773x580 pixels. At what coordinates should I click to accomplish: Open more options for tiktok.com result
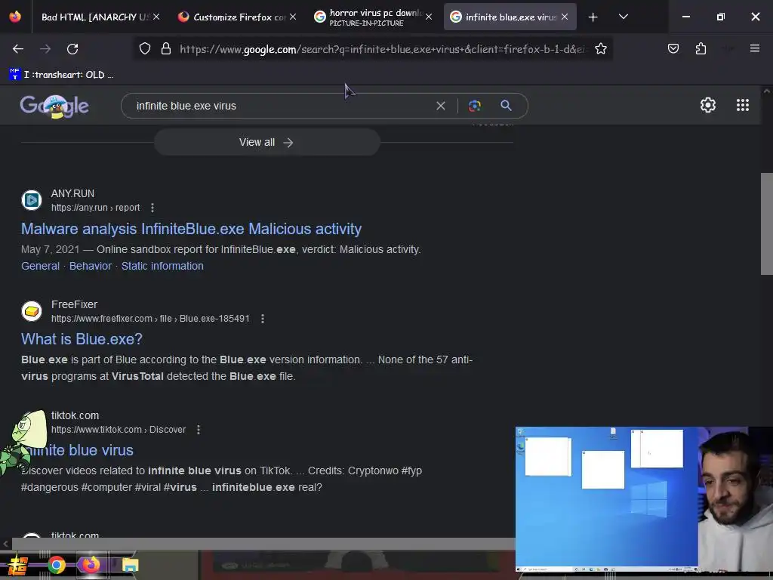pyautogui.click(x=199, y=430)
